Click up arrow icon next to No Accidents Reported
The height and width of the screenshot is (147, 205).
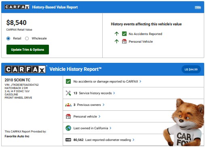click(x=116, y=34)
